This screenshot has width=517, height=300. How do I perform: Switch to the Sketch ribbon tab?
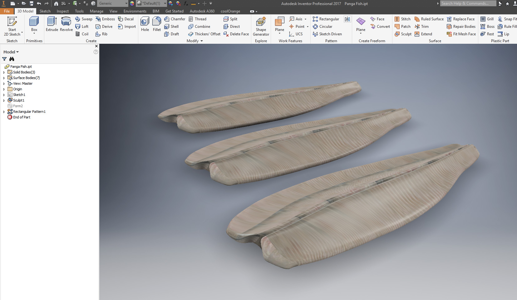pos(45,11)
